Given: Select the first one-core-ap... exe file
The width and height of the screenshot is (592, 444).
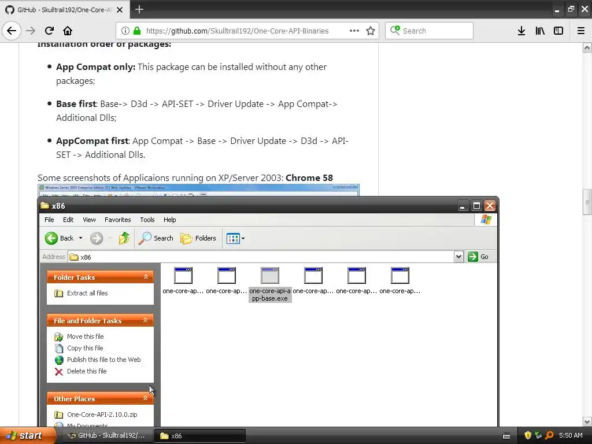Looking at the screenshot, I should click(183, 280).
